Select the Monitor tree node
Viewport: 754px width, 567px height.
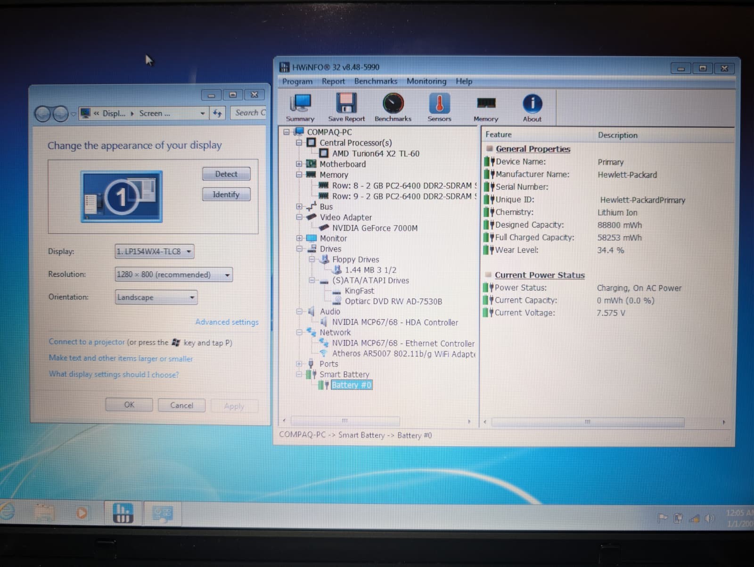coord(333,238)
